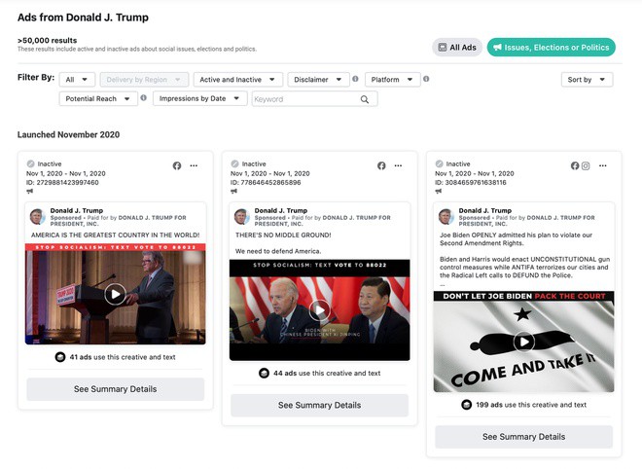Play the Come and Take It video
The image size is (642, 469).
click(x=523, y=342)
